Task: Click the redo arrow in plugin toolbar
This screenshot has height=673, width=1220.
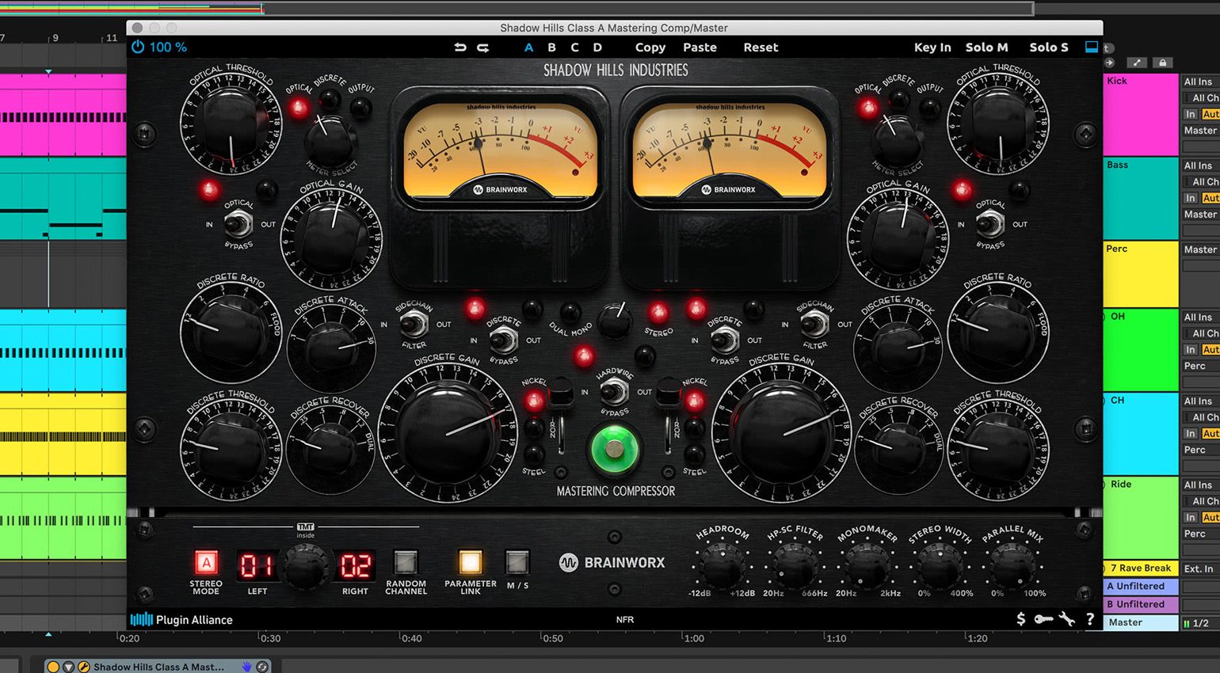Action: [x=483, y=48]
